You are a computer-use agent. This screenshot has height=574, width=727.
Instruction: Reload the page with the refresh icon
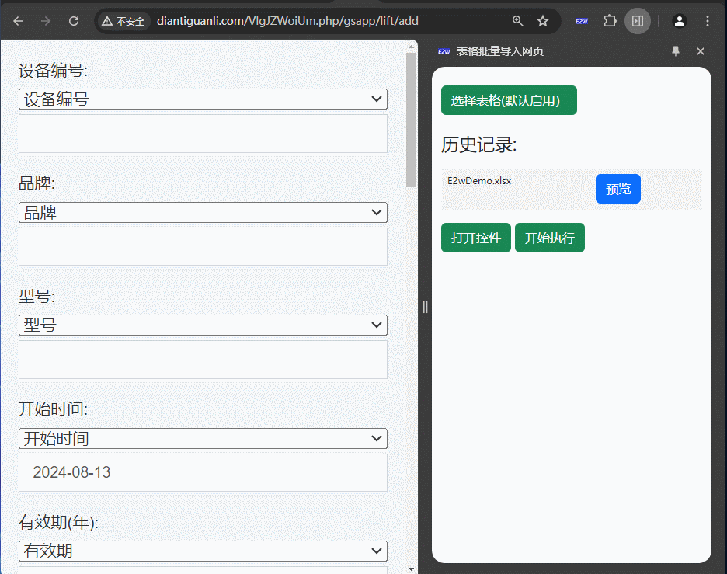pyautogui.click(x=74, y=21)
